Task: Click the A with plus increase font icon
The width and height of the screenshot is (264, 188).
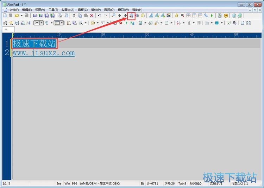Action: [x=157, y=15]
